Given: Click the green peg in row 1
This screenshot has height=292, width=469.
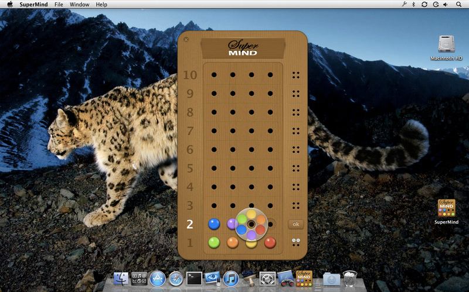Looking at the screenshot, I should pyautogui.click(x=214, y=243).
